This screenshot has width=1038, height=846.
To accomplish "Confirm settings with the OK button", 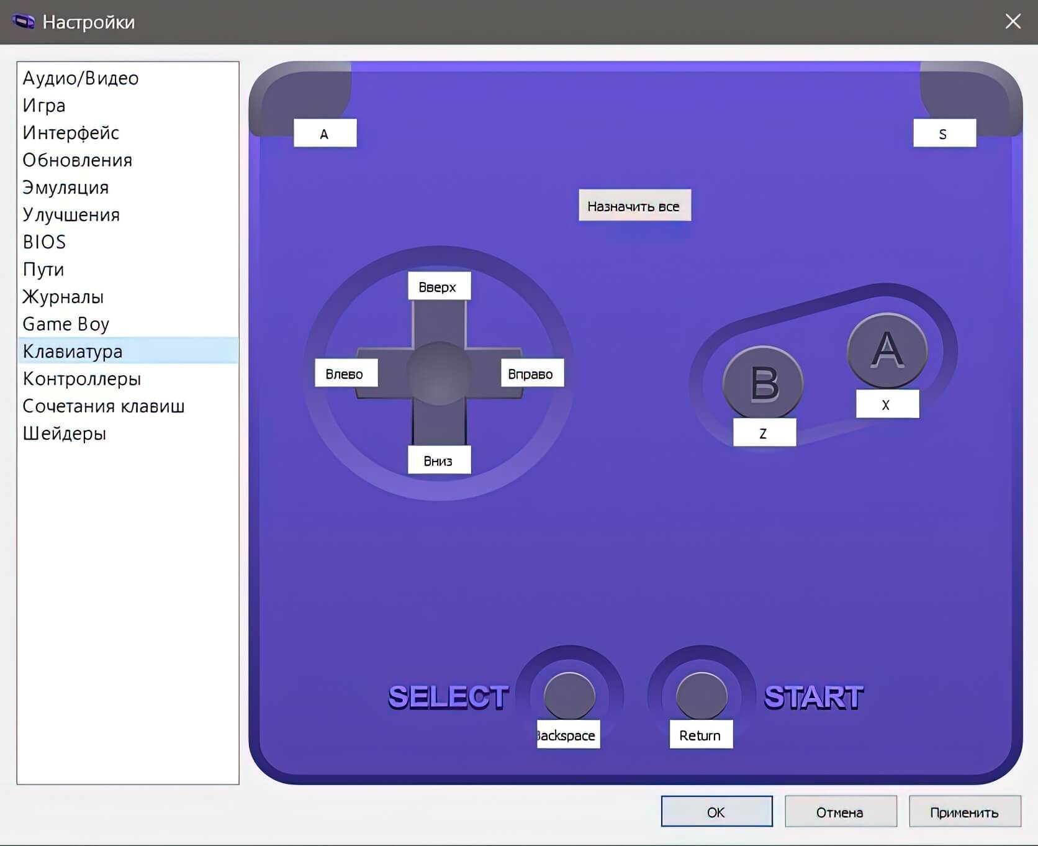I will click(x=716, y=812).
